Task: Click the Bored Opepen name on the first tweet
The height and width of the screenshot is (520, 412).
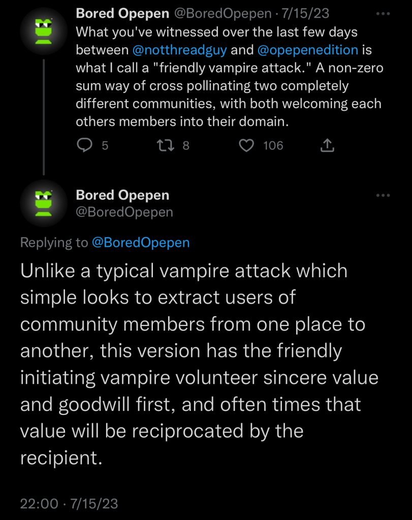Action: (x=122, y=14)
